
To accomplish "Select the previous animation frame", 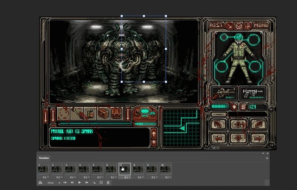I will [x=72, y=182].
